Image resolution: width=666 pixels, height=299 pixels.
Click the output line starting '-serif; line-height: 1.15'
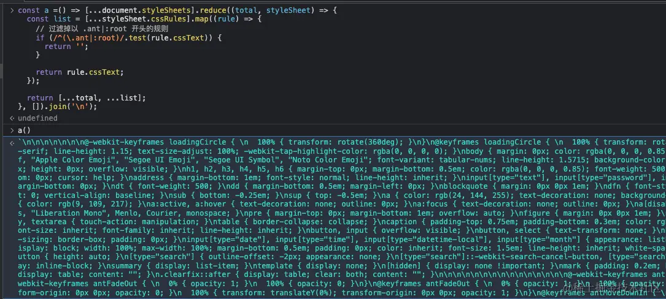(342, 151)
